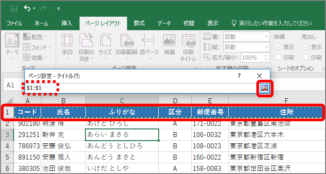Select row 4 header

[x=8, y=146]
